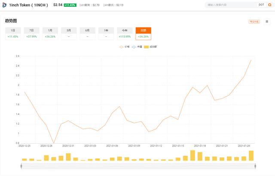
Task: Click the 1inch Token (1INCH) title
Action: tap(28, 5)
